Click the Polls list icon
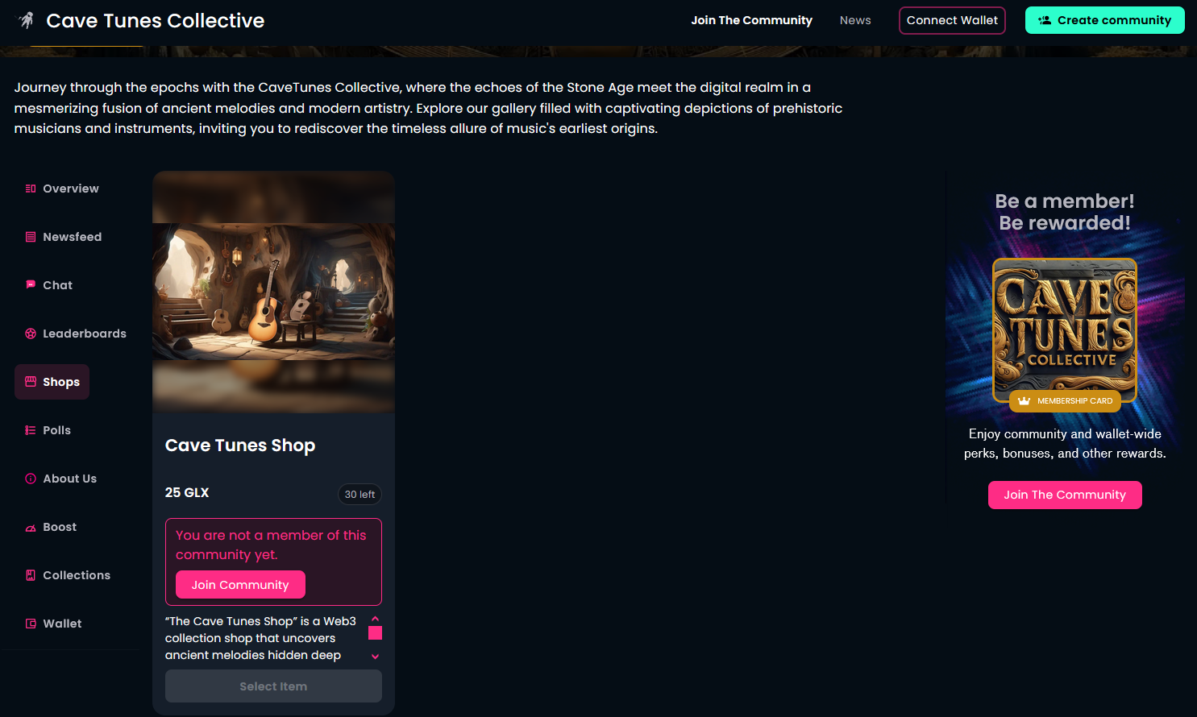 coord(31,430)
